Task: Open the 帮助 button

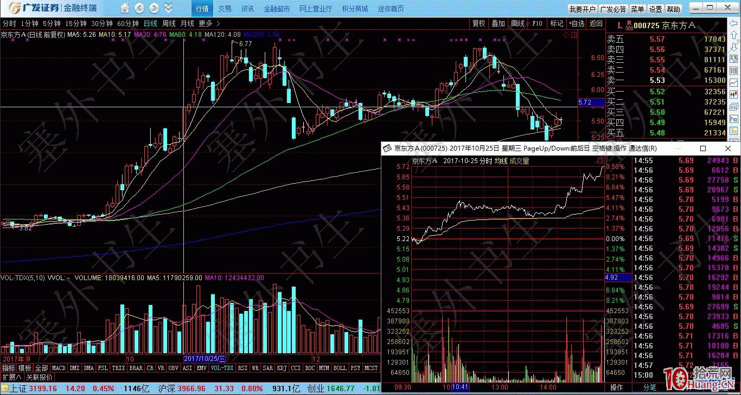Action: point(674,9)
